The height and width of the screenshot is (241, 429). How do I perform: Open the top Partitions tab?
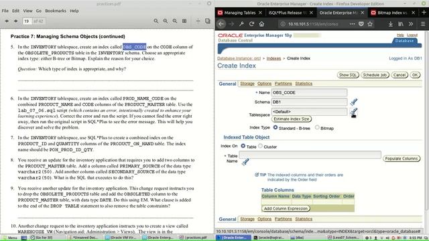(283, 84)
